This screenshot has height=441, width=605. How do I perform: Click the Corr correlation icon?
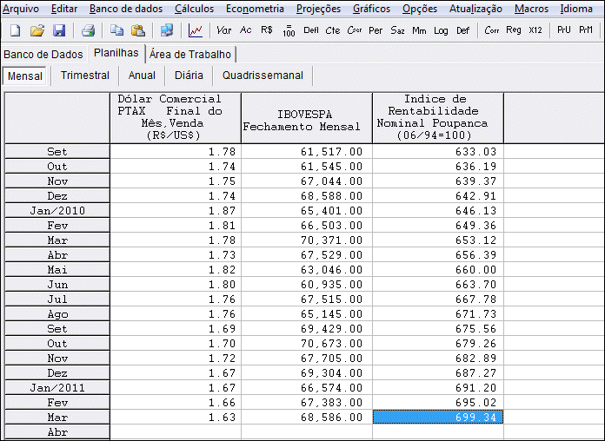(x=492, y=30)
